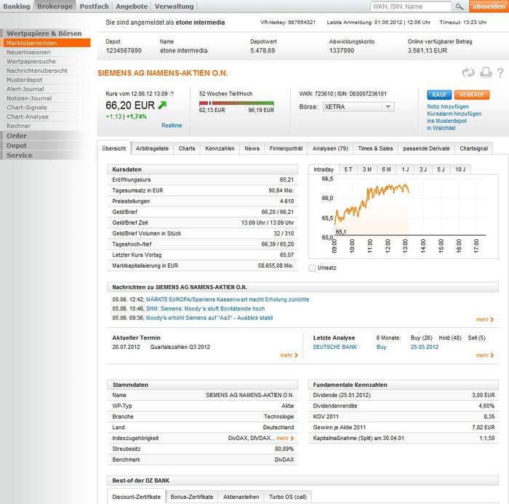Open the Brokerage top menu

(x=55, y=6)
